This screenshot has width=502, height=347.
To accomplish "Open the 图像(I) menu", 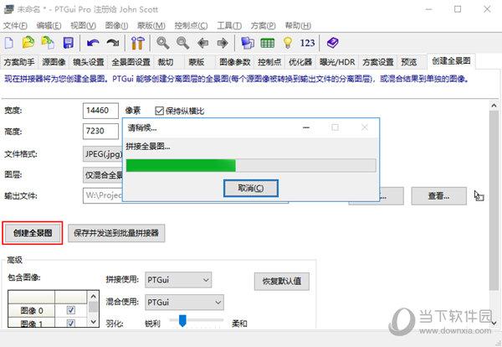I will coord(116,26).
